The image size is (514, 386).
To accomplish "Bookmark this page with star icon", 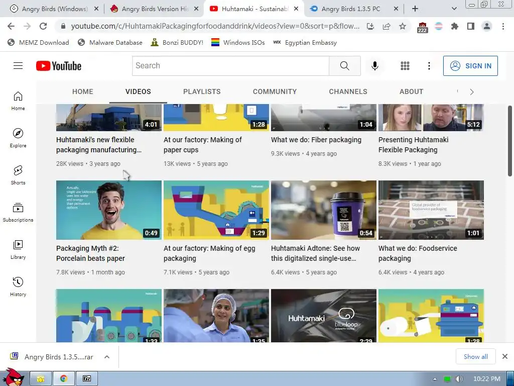I will click(x=403, y=26).
